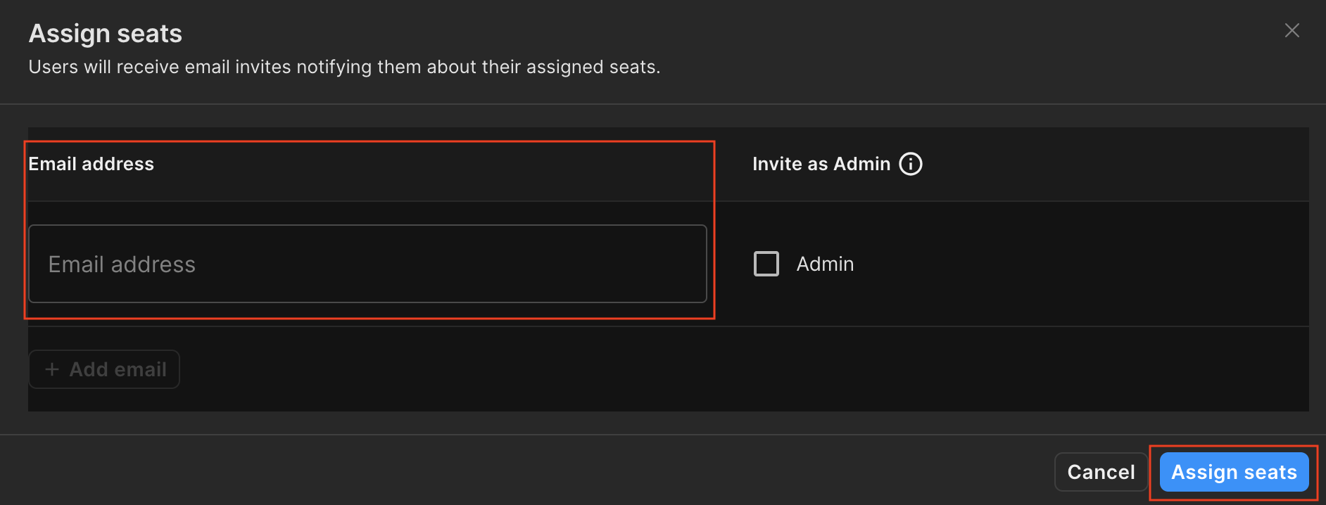Click the Assign seats dialog title
Screen dimensions: 1326x505
tap(106, 34)
